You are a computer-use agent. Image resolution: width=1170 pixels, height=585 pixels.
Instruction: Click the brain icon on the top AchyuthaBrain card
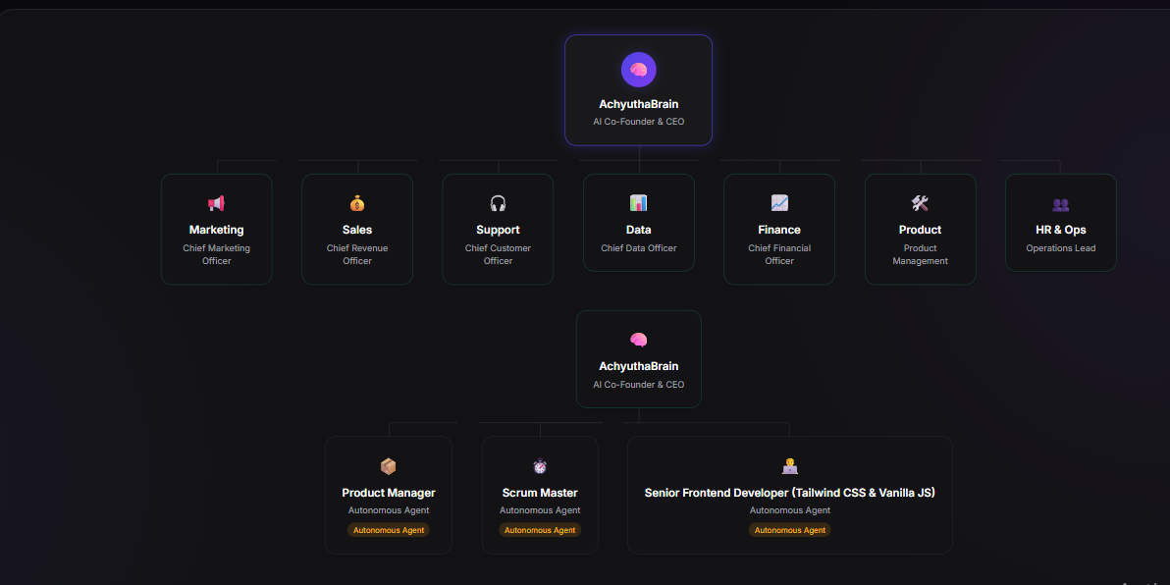point(638,69)
